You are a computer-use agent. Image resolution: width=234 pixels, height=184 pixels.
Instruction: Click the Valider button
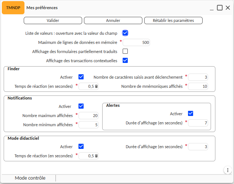53,21
